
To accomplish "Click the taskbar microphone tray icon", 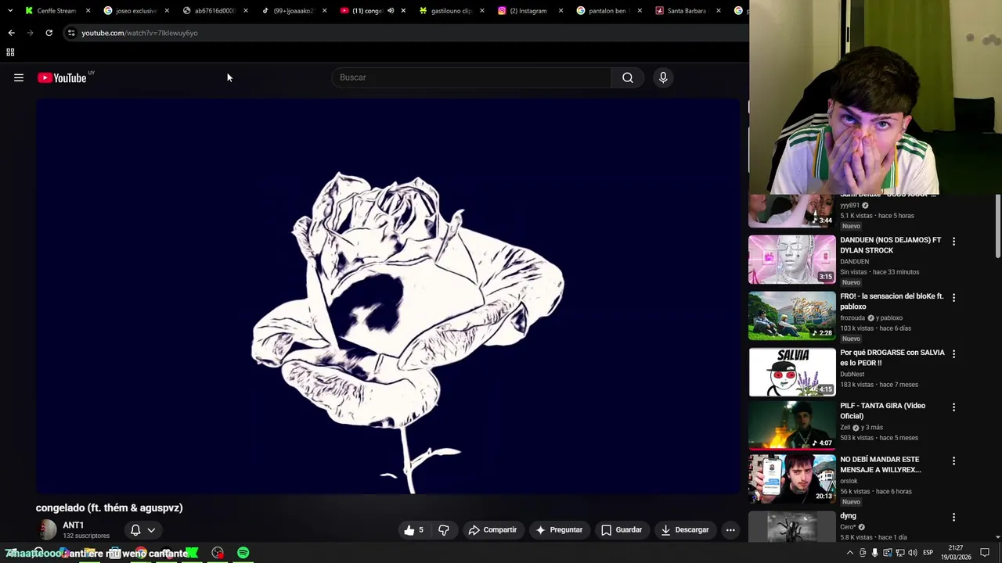I will [x=875, y=553].
